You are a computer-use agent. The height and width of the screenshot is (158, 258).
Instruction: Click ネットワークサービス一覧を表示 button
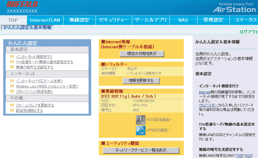click(x=141, y=150)
